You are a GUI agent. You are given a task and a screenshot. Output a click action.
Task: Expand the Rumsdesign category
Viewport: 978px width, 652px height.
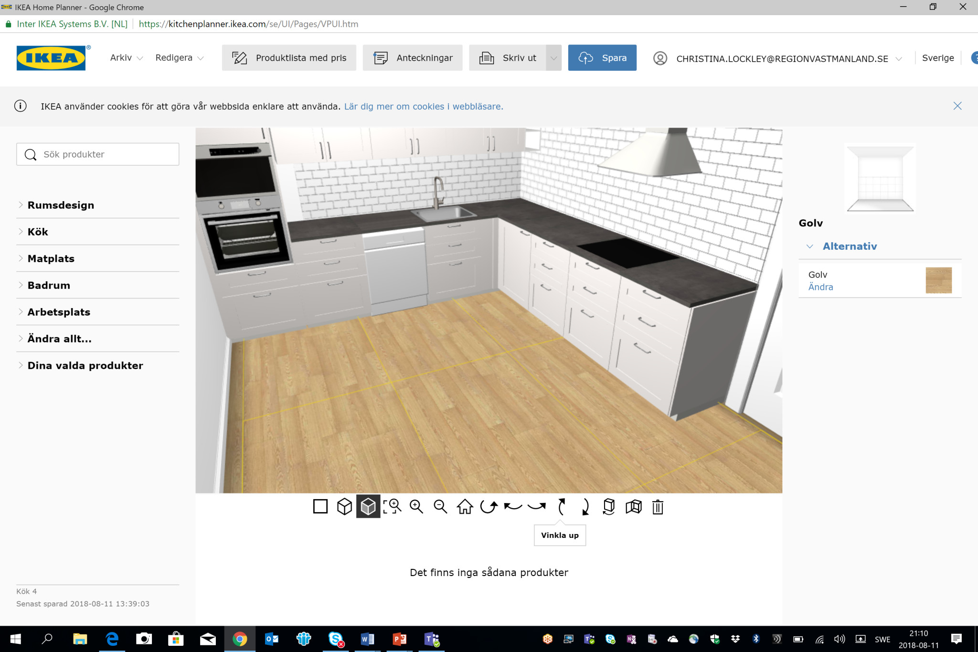[x=61, y=205]
